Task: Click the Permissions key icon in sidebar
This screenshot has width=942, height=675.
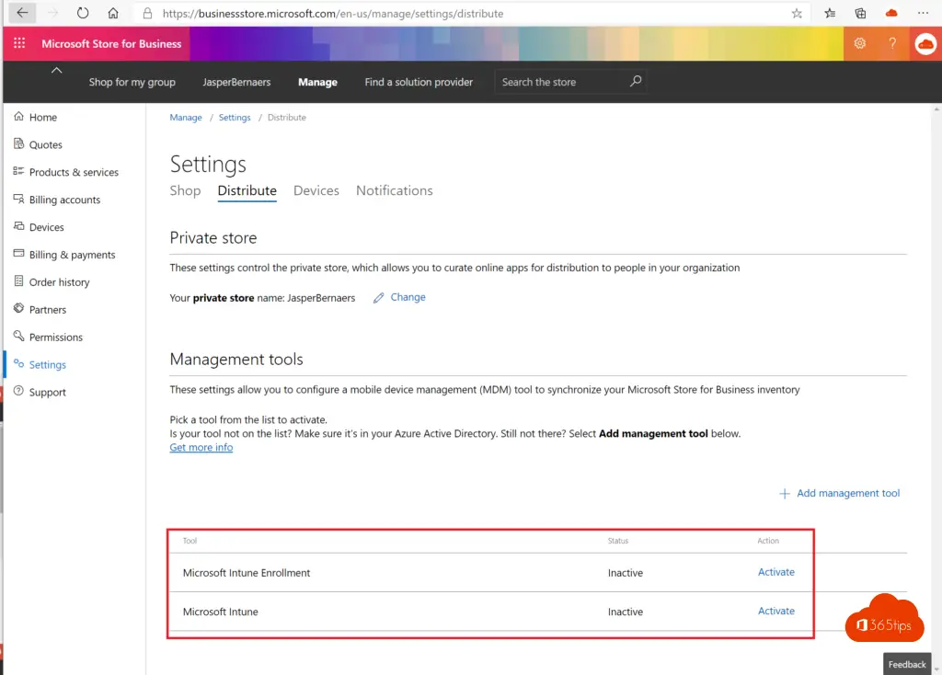Action: [x=18, y=337]
